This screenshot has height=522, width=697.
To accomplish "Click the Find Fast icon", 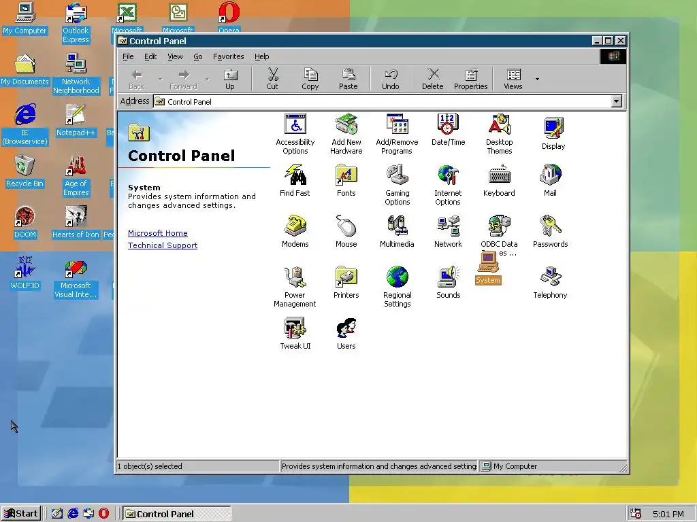I will (x=295, y=181).
